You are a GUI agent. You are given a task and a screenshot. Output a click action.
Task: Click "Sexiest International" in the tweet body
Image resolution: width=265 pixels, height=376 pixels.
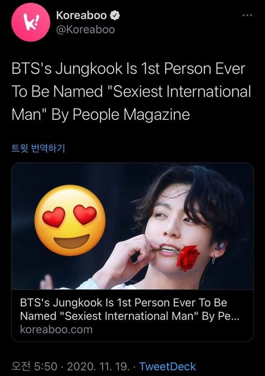(181, 92)
